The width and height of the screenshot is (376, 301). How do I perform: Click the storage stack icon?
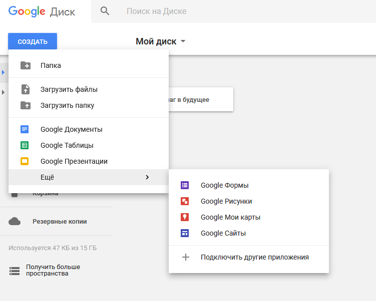coord(15,271)
